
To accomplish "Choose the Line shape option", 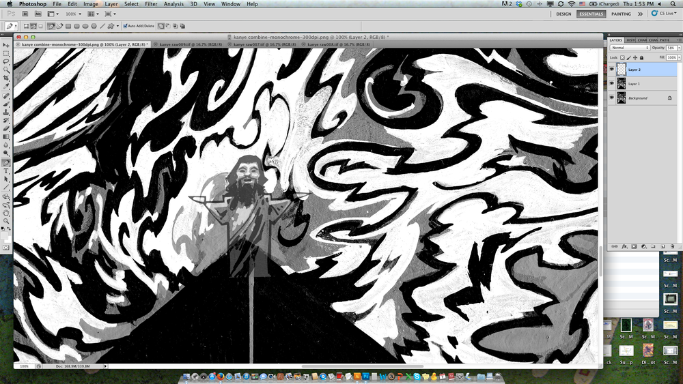I will (102, 26).
